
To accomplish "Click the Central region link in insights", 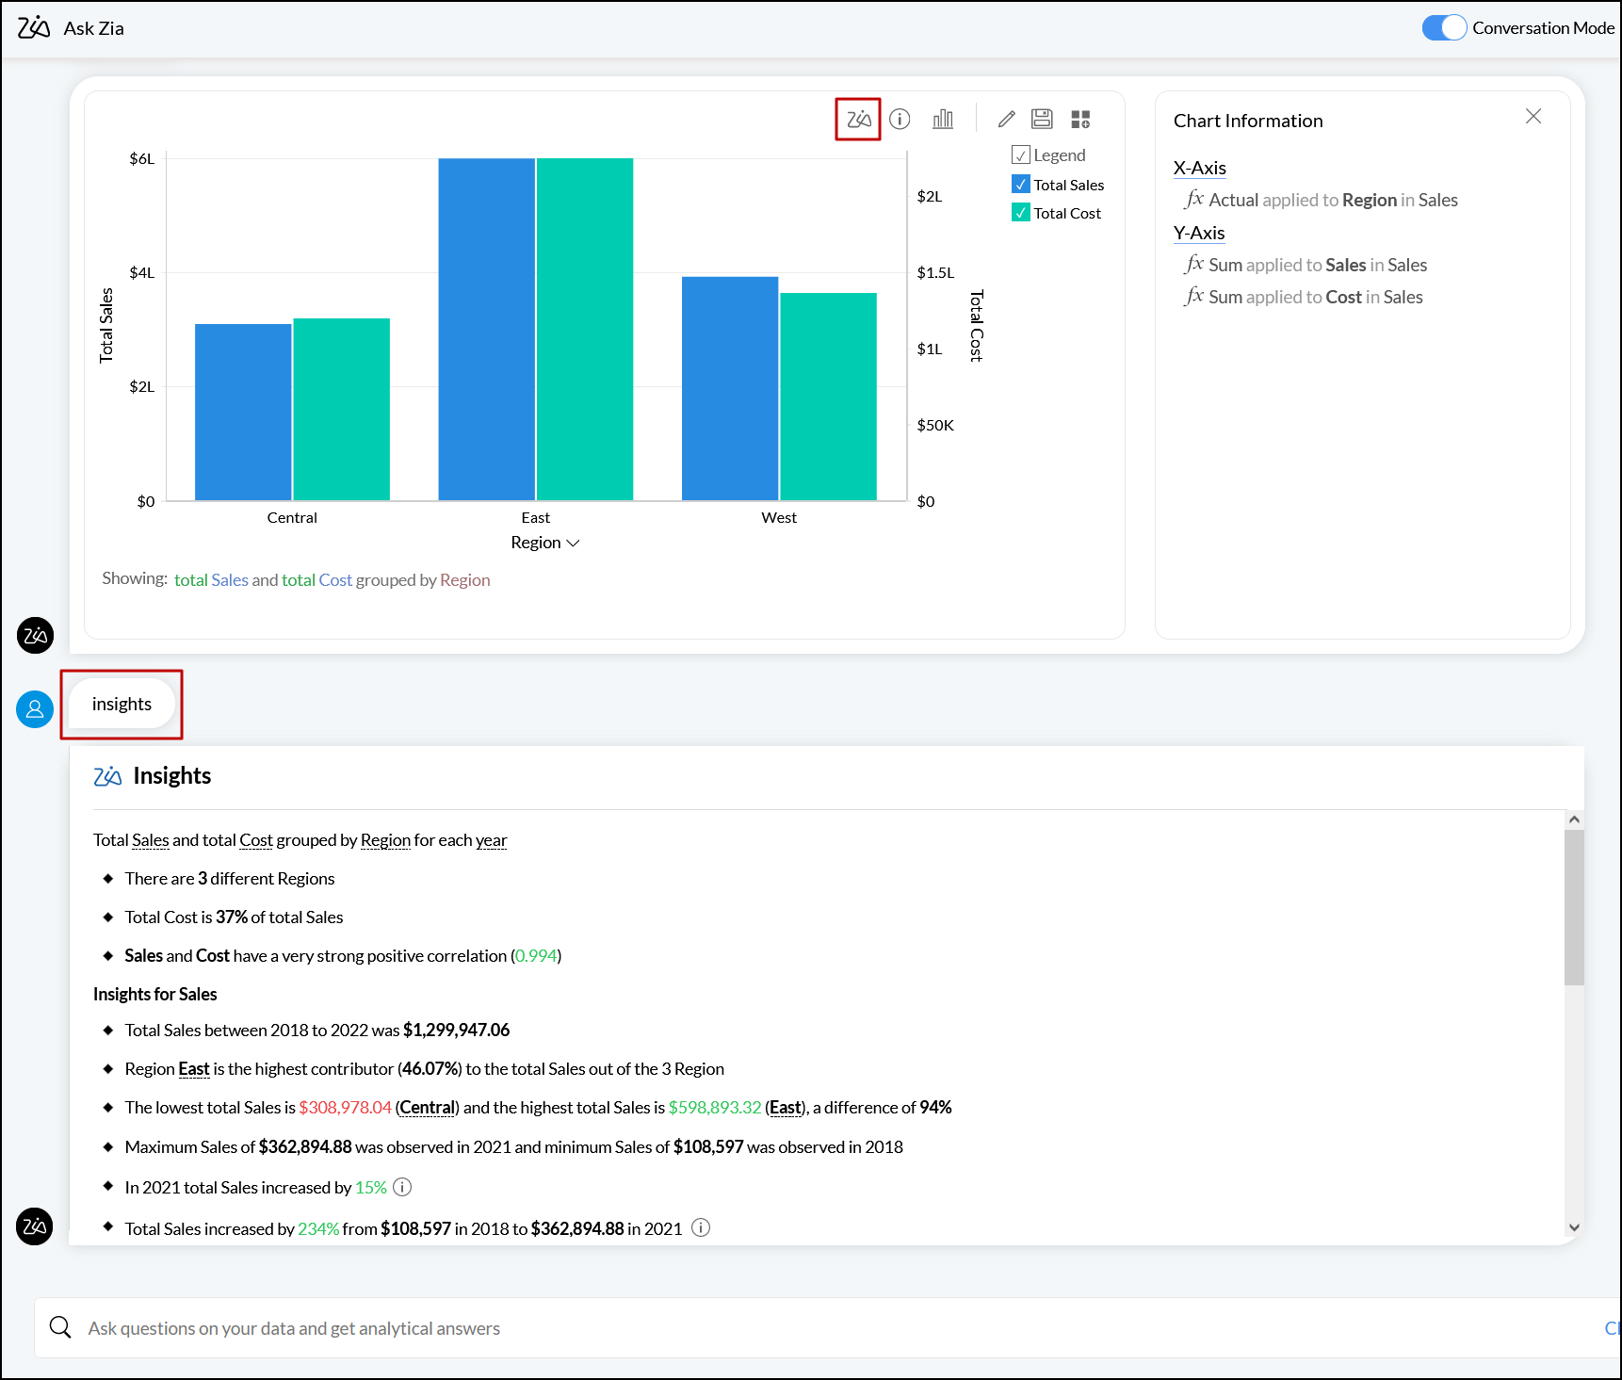I will coord(427,1107).
